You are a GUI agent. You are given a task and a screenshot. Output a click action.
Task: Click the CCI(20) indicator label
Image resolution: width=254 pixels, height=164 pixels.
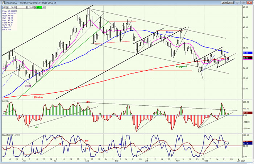tap(5, 101)
